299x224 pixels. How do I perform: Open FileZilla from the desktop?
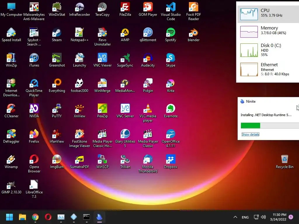125,9
